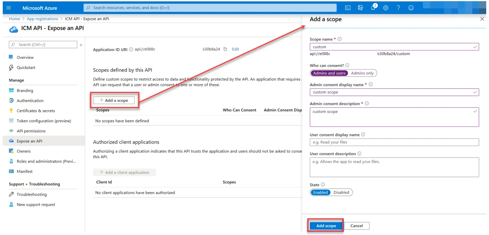489x235 pixels.
Task: Close the Add a scope panel
Action: click(x=482, y=19)
